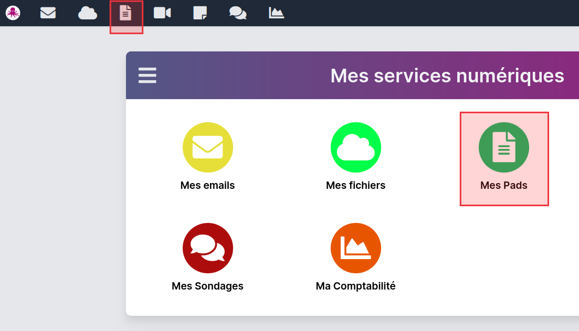This screenshot has width=579, height=331.
Task: Launch video conferencing from the top bar camera icon
Action: [x=162, y=13]
